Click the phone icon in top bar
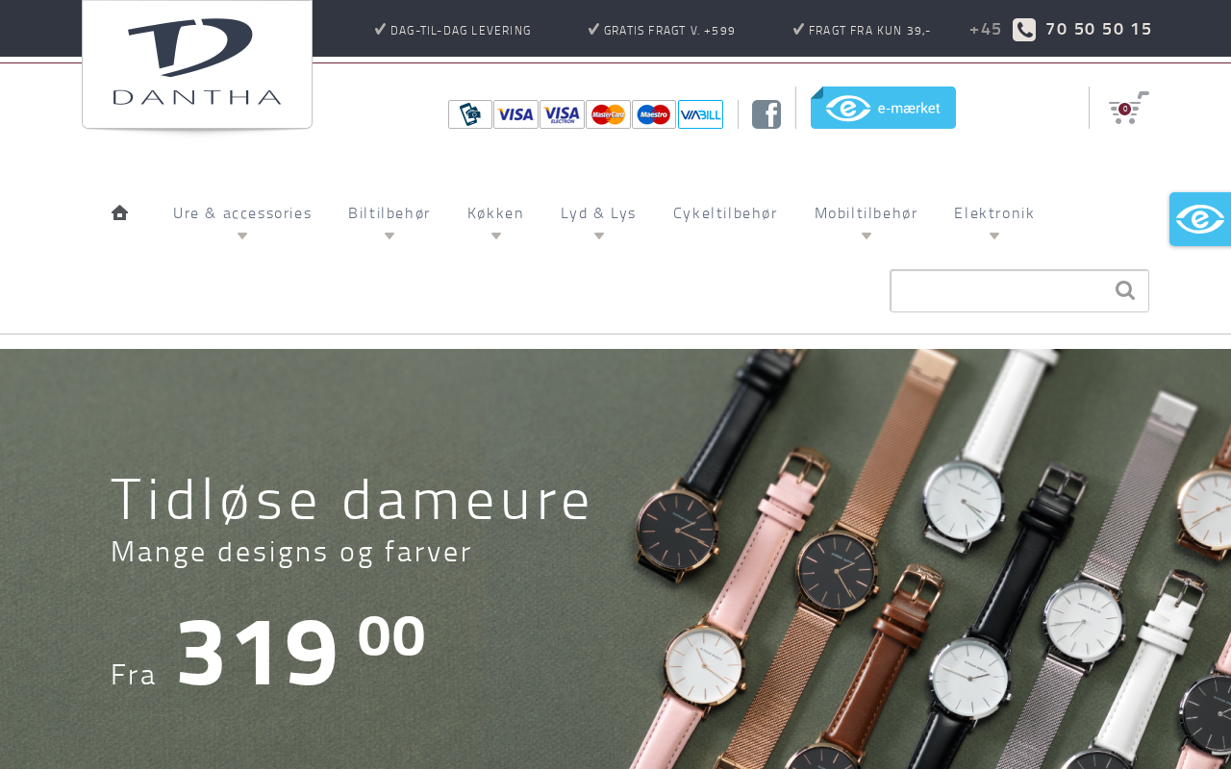The height and width of the screenshot is (769, 1231). (1024, 30)
